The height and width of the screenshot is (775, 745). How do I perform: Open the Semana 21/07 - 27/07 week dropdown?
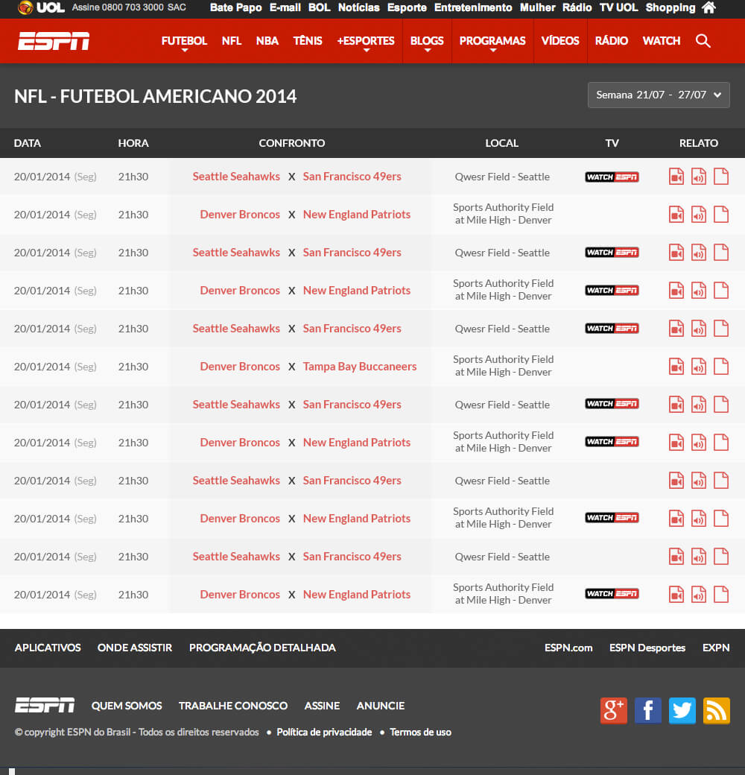pyautogui.click(x=659, y=95)
